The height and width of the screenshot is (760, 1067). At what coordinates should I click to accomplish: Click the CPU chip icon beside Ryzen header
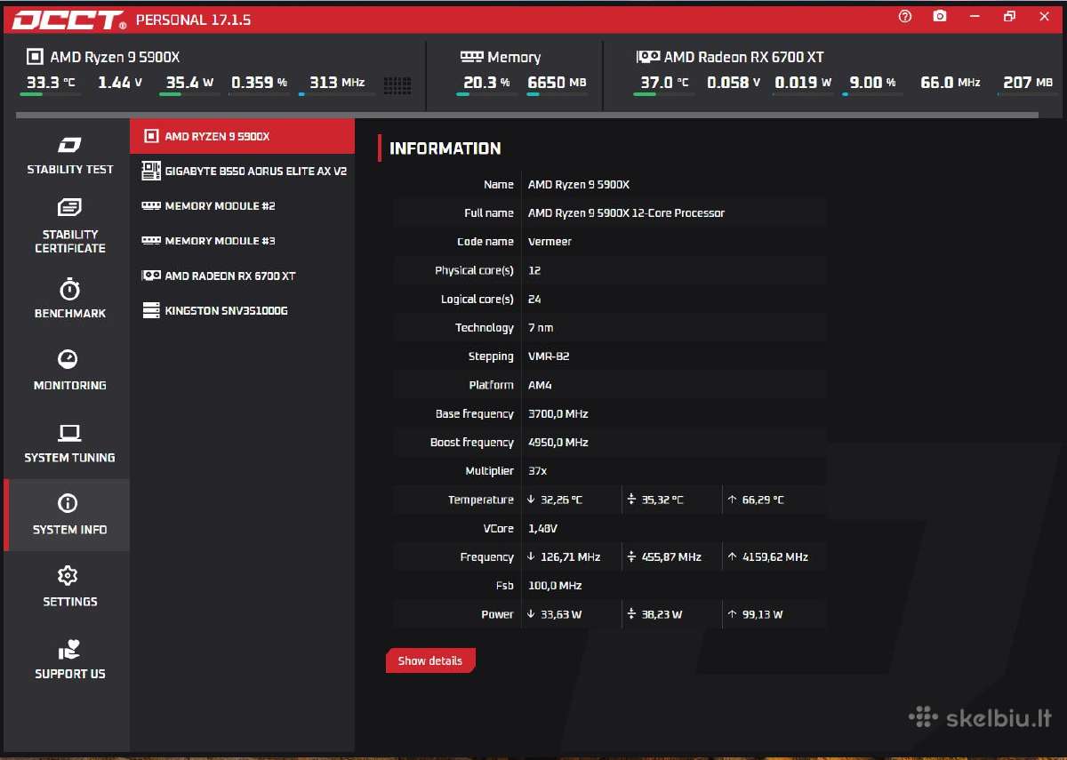[x=35, y=57]
